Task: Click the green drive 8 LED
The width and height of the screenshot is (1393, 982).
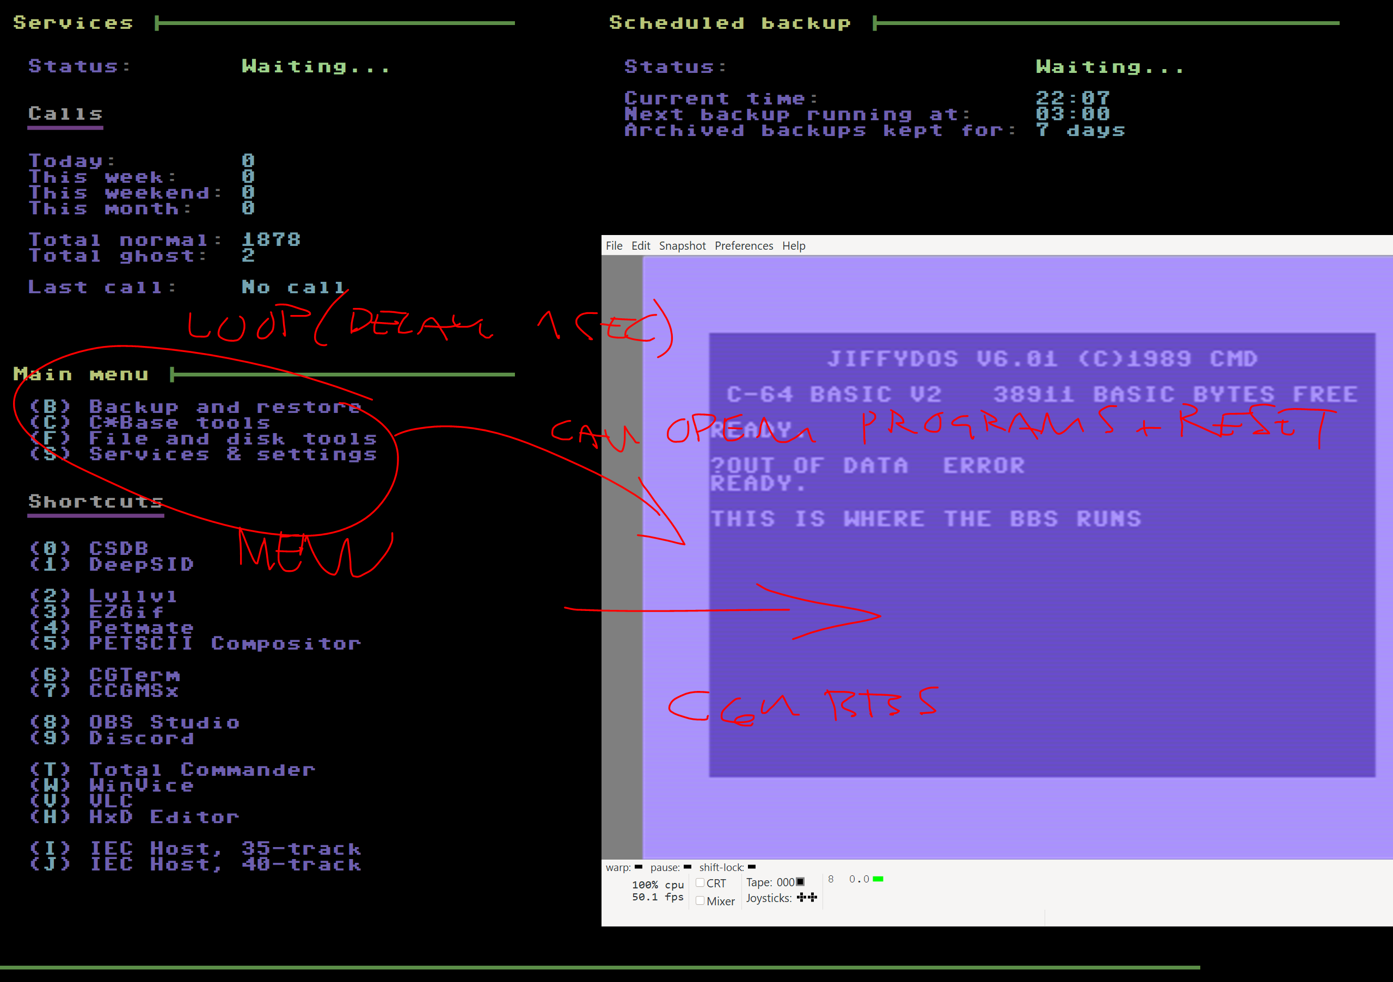Action: [x=878, y=879]
